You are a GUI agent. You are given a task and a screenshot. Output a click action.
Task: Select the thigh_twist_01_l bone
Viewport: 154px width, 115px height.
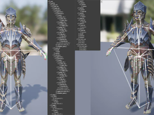tap(58, 103)
